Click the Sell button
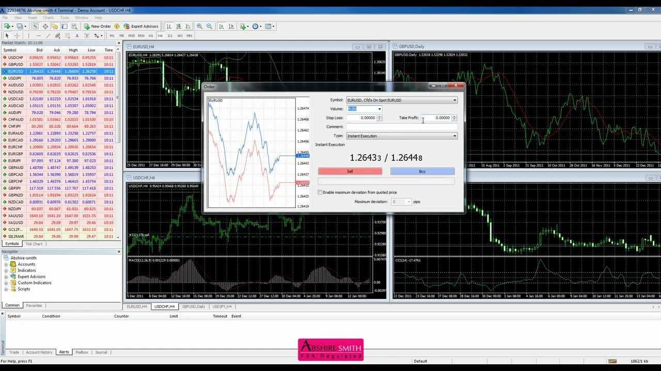This screenshot has height=371, width=661. (x=350, y=172)
